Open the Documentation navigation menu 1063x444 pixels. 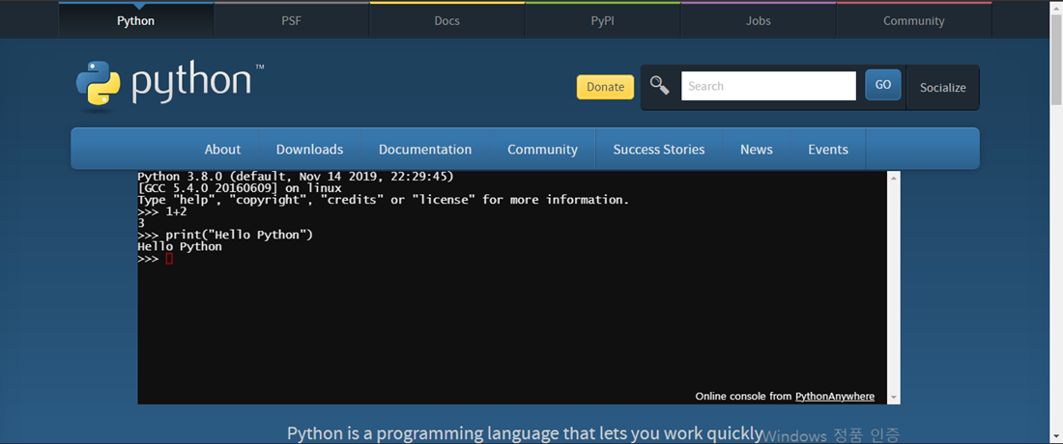click(x=425, y=149)
